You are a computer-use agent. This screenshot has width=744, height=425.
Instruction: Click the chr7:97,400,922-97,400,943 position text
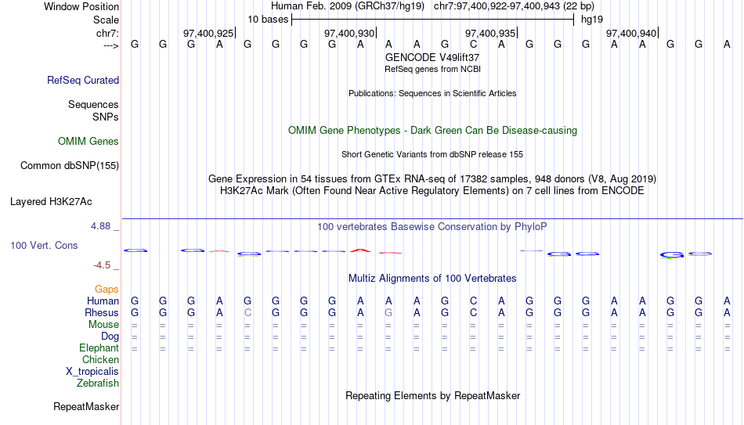pos(514,6)
